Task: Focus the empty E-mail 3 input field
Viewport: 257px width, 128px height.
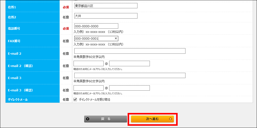Action: pos(130,76)
